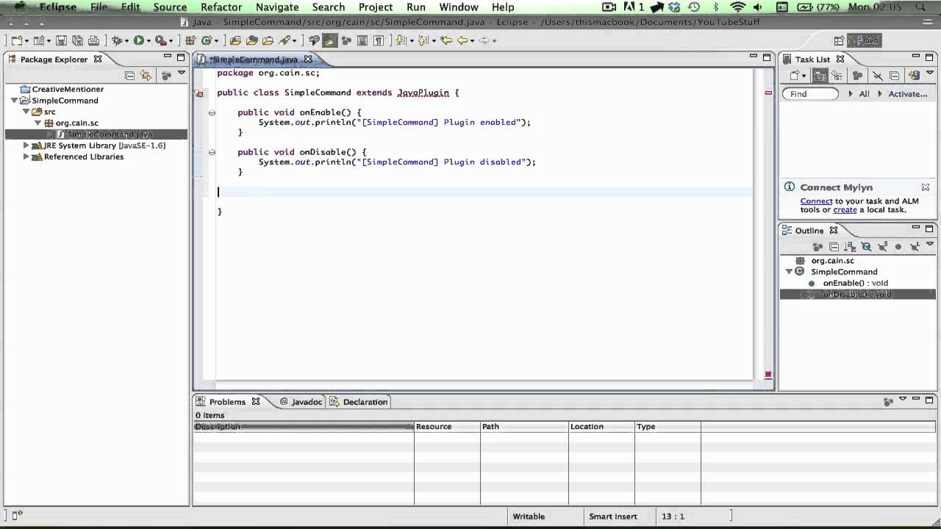This screenshot has height=529, width=941.
Task: Toggle Hide Static Members in Outline
Action: [882, 247]
